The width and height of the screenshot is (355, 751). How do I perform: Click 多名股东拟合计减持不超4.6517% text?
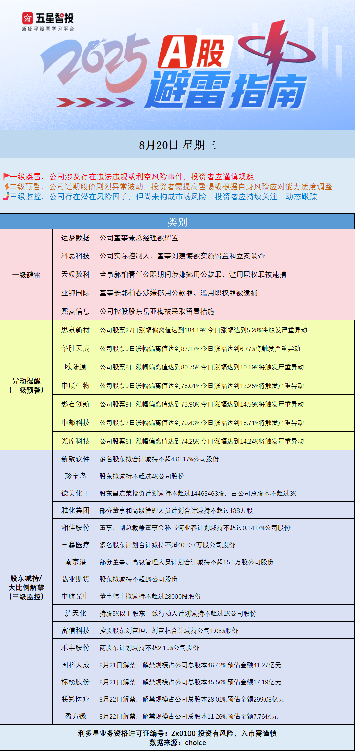(x=159, y=459)
